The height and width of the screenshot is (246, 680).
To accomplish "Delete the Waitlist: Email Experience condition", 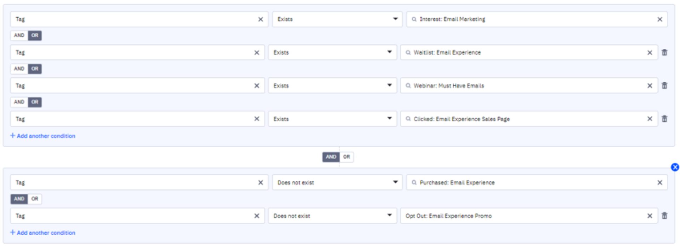I will [664, 52].
